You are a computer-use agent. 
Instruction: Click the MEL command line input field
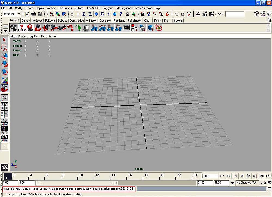coord(69,189)
